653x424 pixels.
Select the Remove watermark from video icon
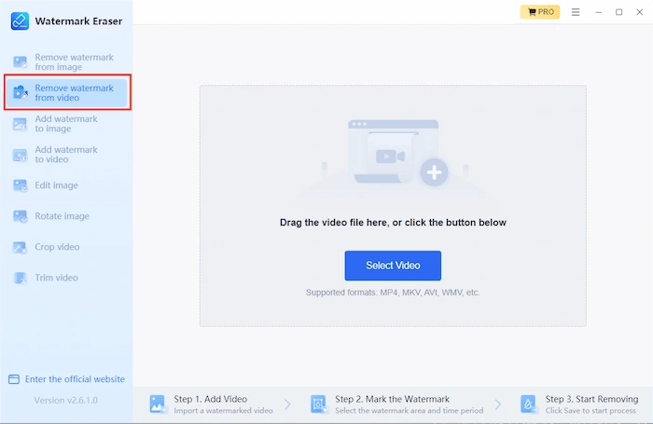[x=20, y=93]
